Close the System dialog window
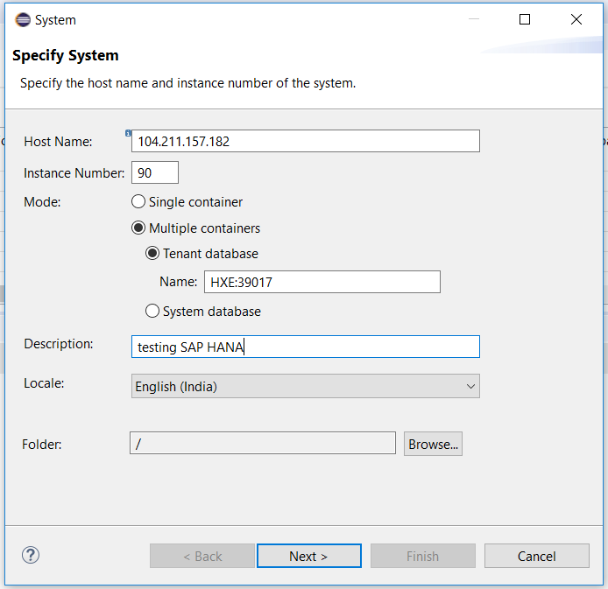The width and height of the screenshot is (608, 589). coord(576,19)
